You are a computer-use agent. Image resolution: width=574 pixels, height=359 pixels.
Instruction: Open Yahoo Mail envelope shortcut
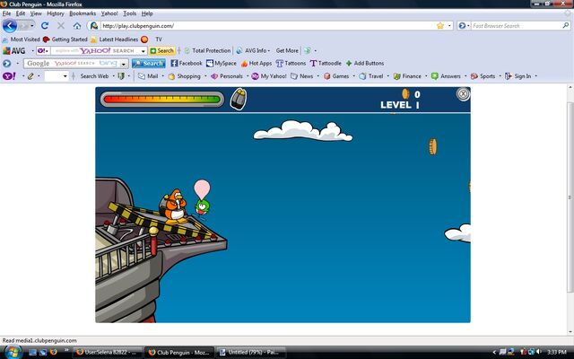(x=148, y=76)
